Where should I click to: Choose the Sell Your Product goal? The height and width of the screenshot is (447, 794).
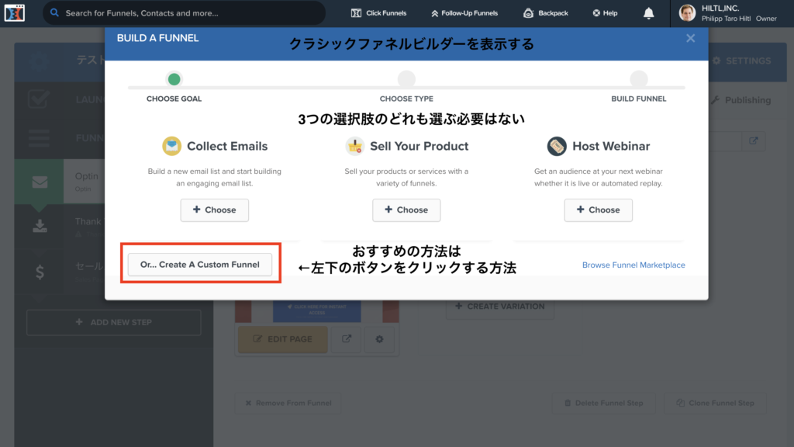406,210
